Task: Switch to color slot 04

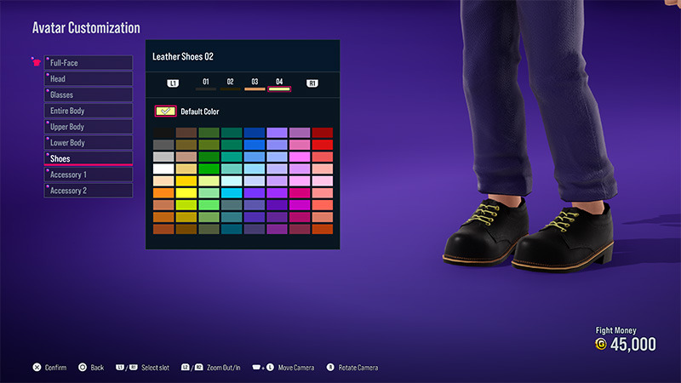Action: click(279, 84)
